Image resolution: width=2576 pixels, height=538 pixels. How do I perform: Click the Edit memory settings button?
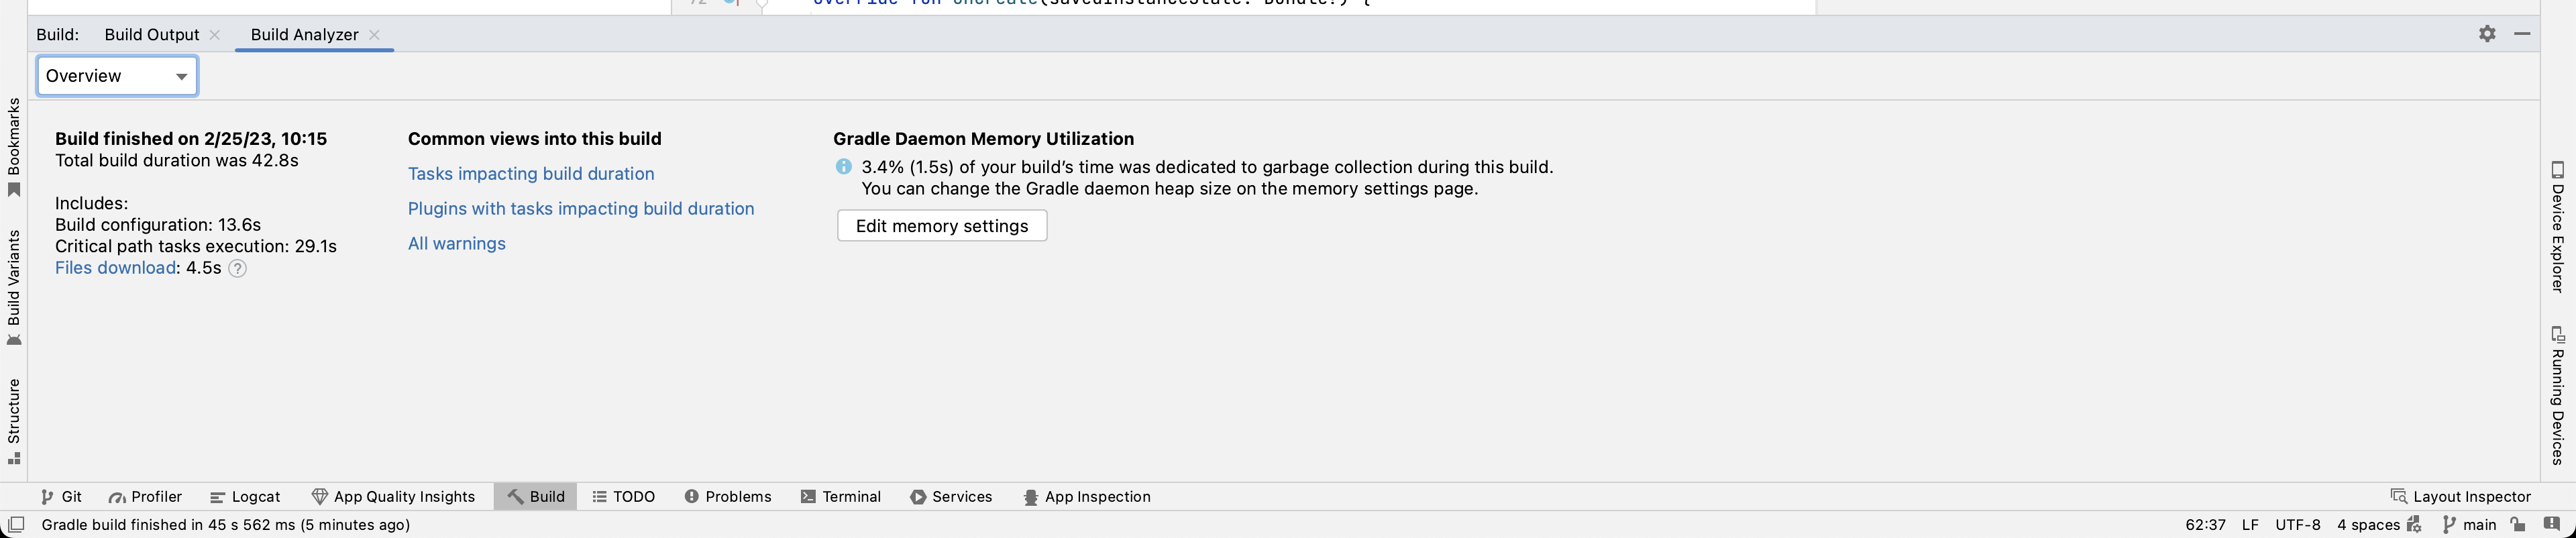[941, 226]
